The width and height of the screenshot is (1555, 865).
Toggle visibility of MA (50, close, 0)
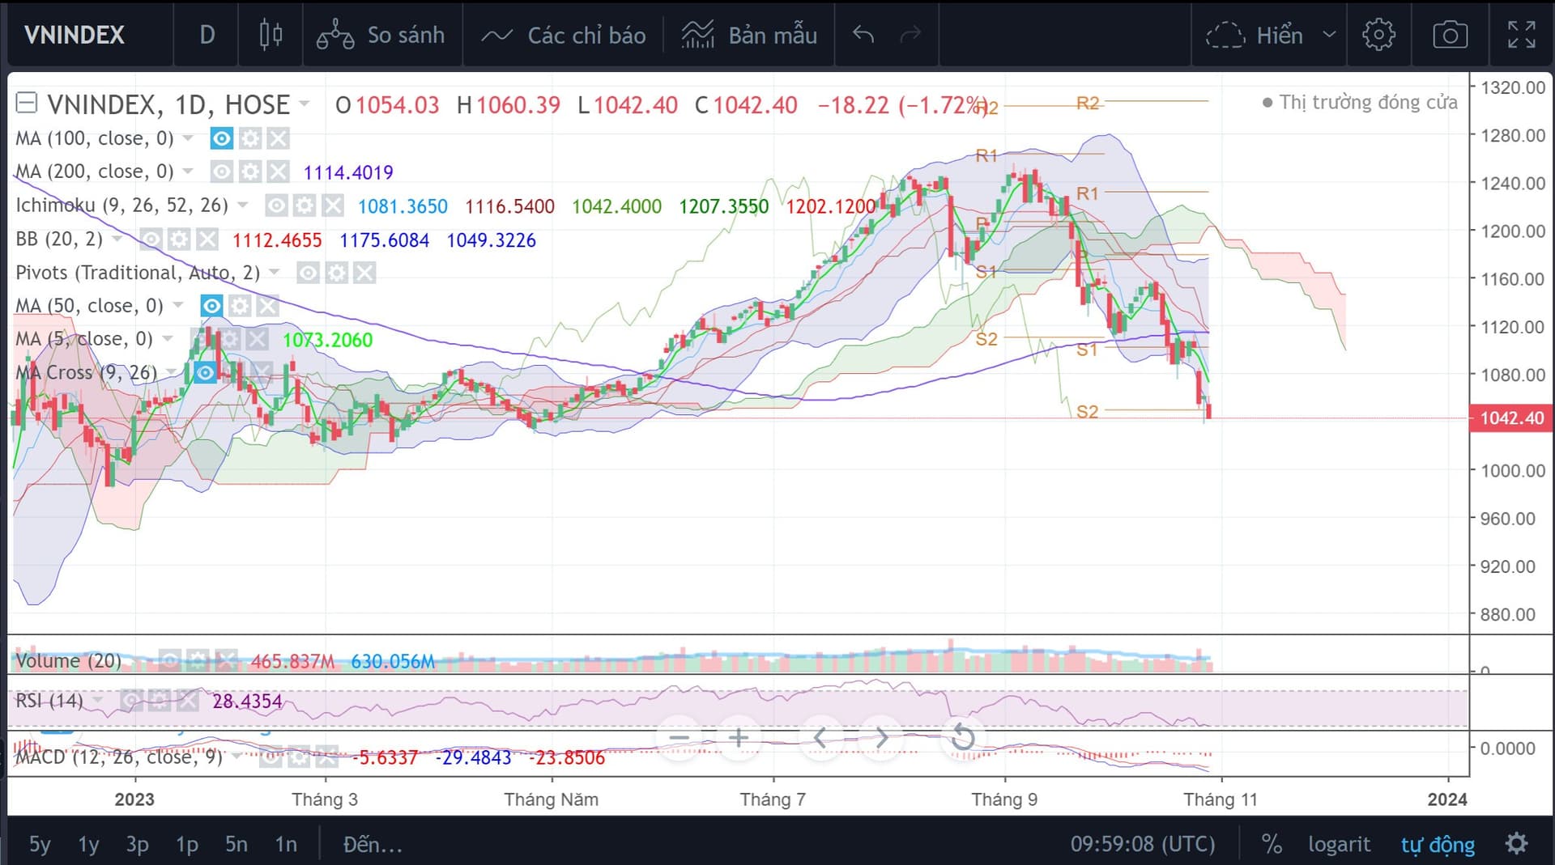(x=211, y=306)
